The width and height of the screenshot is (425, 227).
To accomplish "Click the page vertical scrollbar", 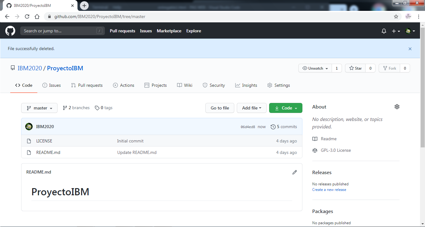I will (423, 87).
